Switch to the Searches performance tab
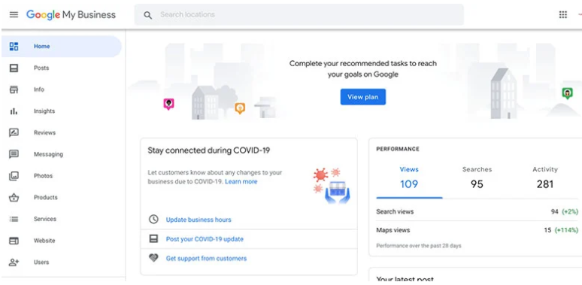The image size is (582, 285). pos(477,178)
